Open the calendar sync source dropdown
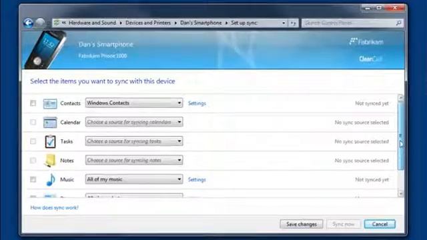Viewport: 427px width, 240px height. [134, 122]
